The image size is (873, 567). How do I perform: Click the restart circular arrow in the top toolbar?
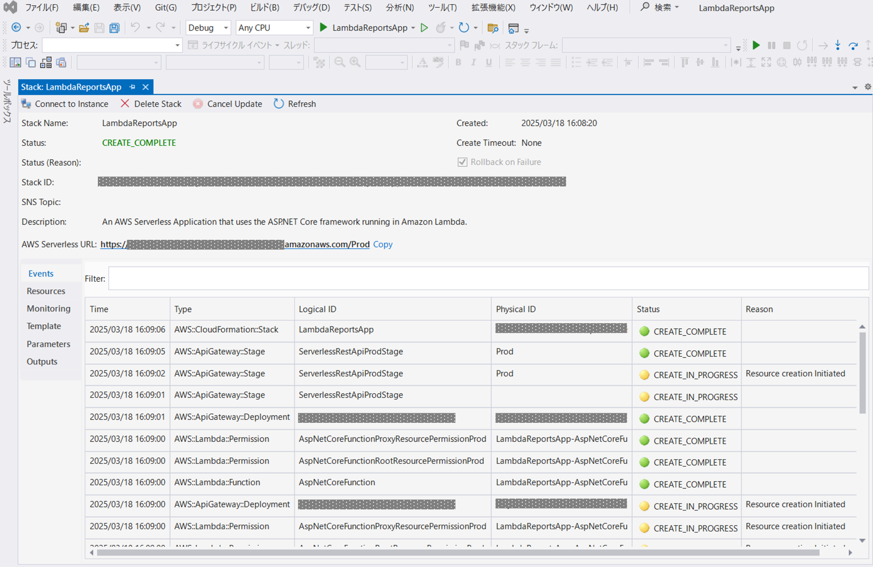point(464,28)
